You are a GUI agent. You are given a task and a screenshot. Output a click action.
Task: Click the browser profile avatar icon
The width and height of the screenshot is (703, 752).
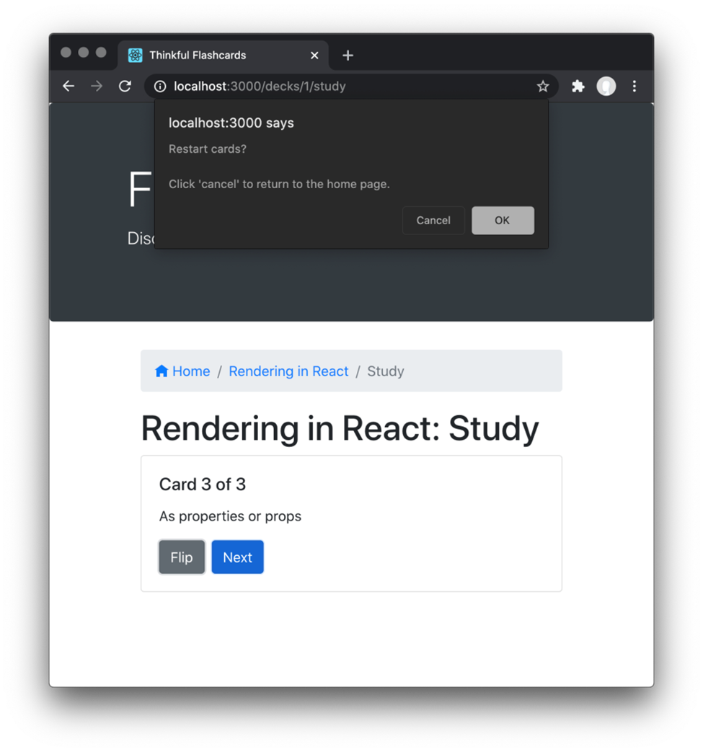coord(606,86)
